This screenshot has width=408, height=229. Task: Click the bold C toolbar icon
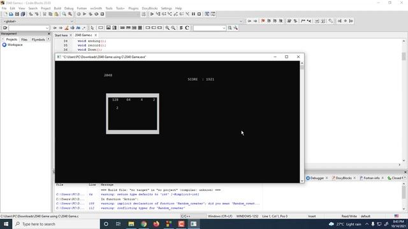[187, 28]
